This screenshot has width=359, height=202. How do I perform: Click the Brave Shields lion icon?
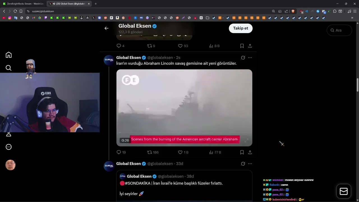tap(293, 11)
